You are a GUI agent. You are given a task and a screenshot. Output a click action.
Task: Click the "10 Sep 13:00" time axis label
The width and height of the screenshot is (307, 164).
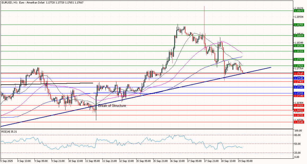point(75,161)
